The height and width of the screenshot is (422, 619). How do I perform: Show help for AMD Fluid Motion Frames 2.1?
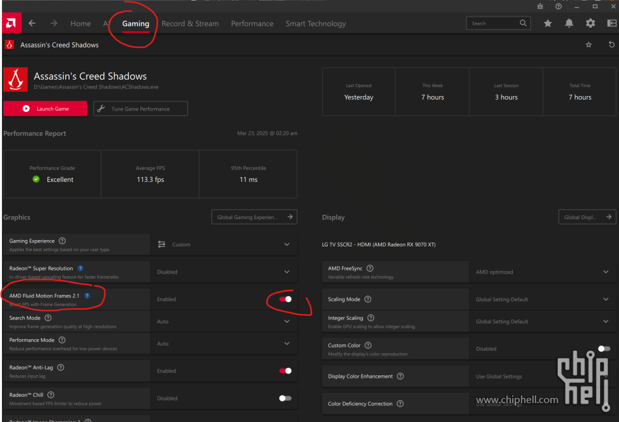pyautogui.click(x=87, y=296)
